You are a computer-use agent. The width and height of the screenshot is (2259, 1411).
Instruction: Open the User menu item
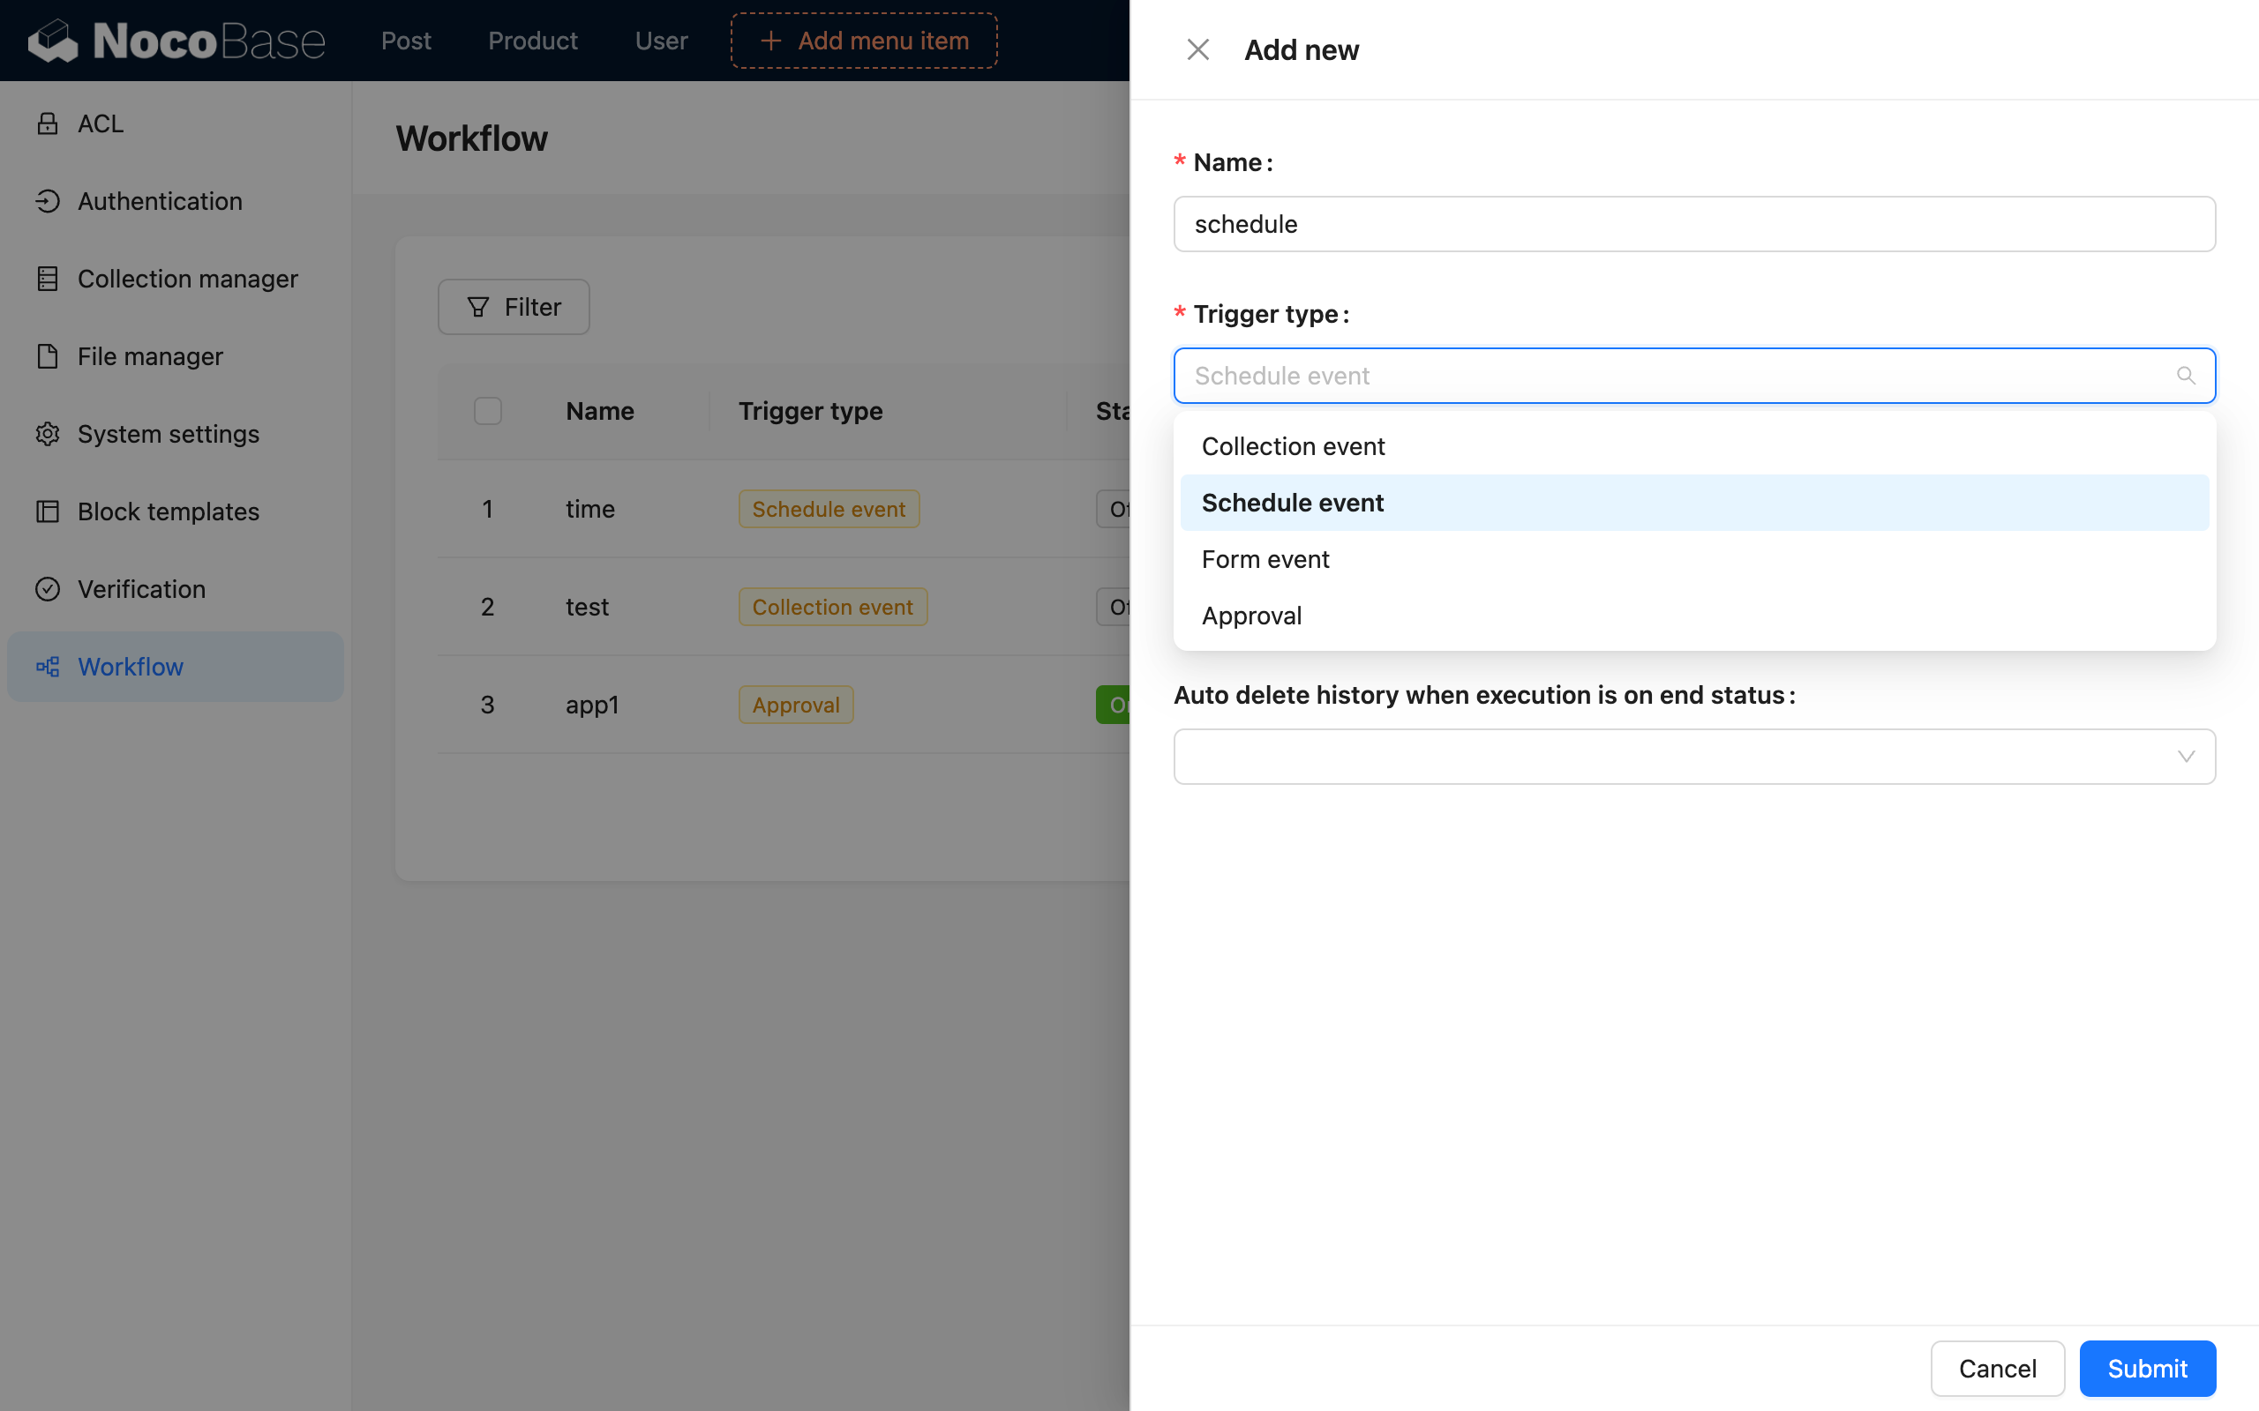click(x=661, y=41)
